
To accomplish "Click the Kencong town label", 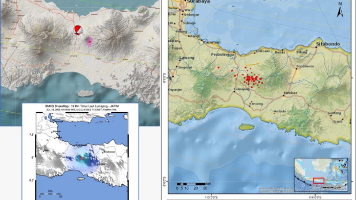I will click(256, 104).
